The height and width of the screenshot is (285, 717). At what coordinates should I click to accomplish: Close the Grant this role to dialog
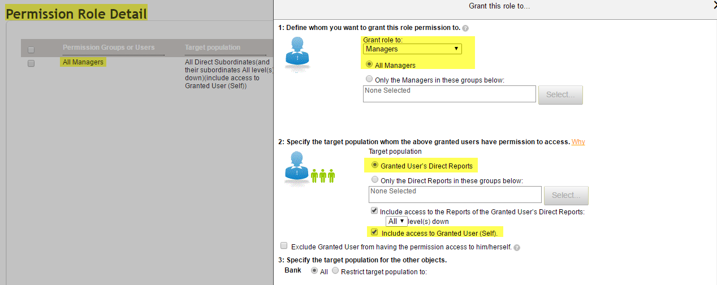click(x=714, y=5)
